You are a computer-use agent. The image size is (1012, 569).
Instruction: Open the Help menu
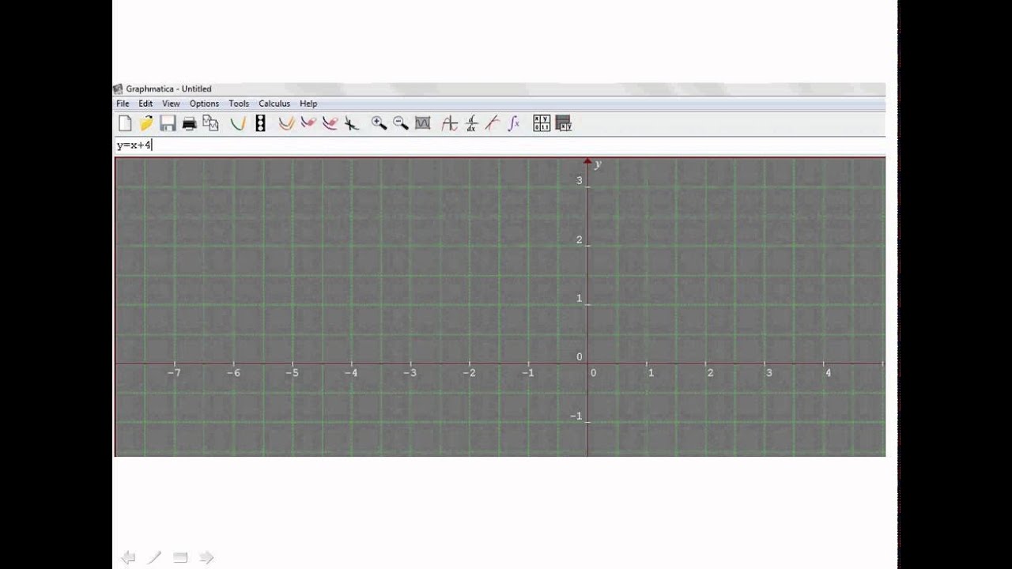click(308, 104)
